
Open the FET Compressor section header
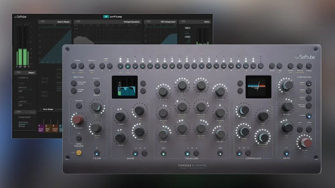(160, 22)
